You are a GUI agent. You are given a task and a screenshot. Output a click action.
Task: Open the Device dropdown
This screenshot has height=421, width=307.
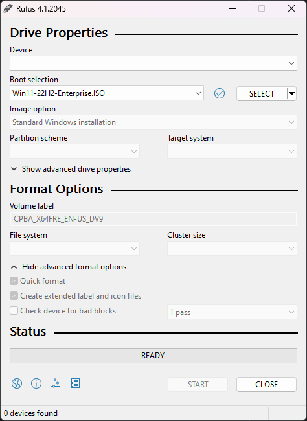(x=153, y=63)
